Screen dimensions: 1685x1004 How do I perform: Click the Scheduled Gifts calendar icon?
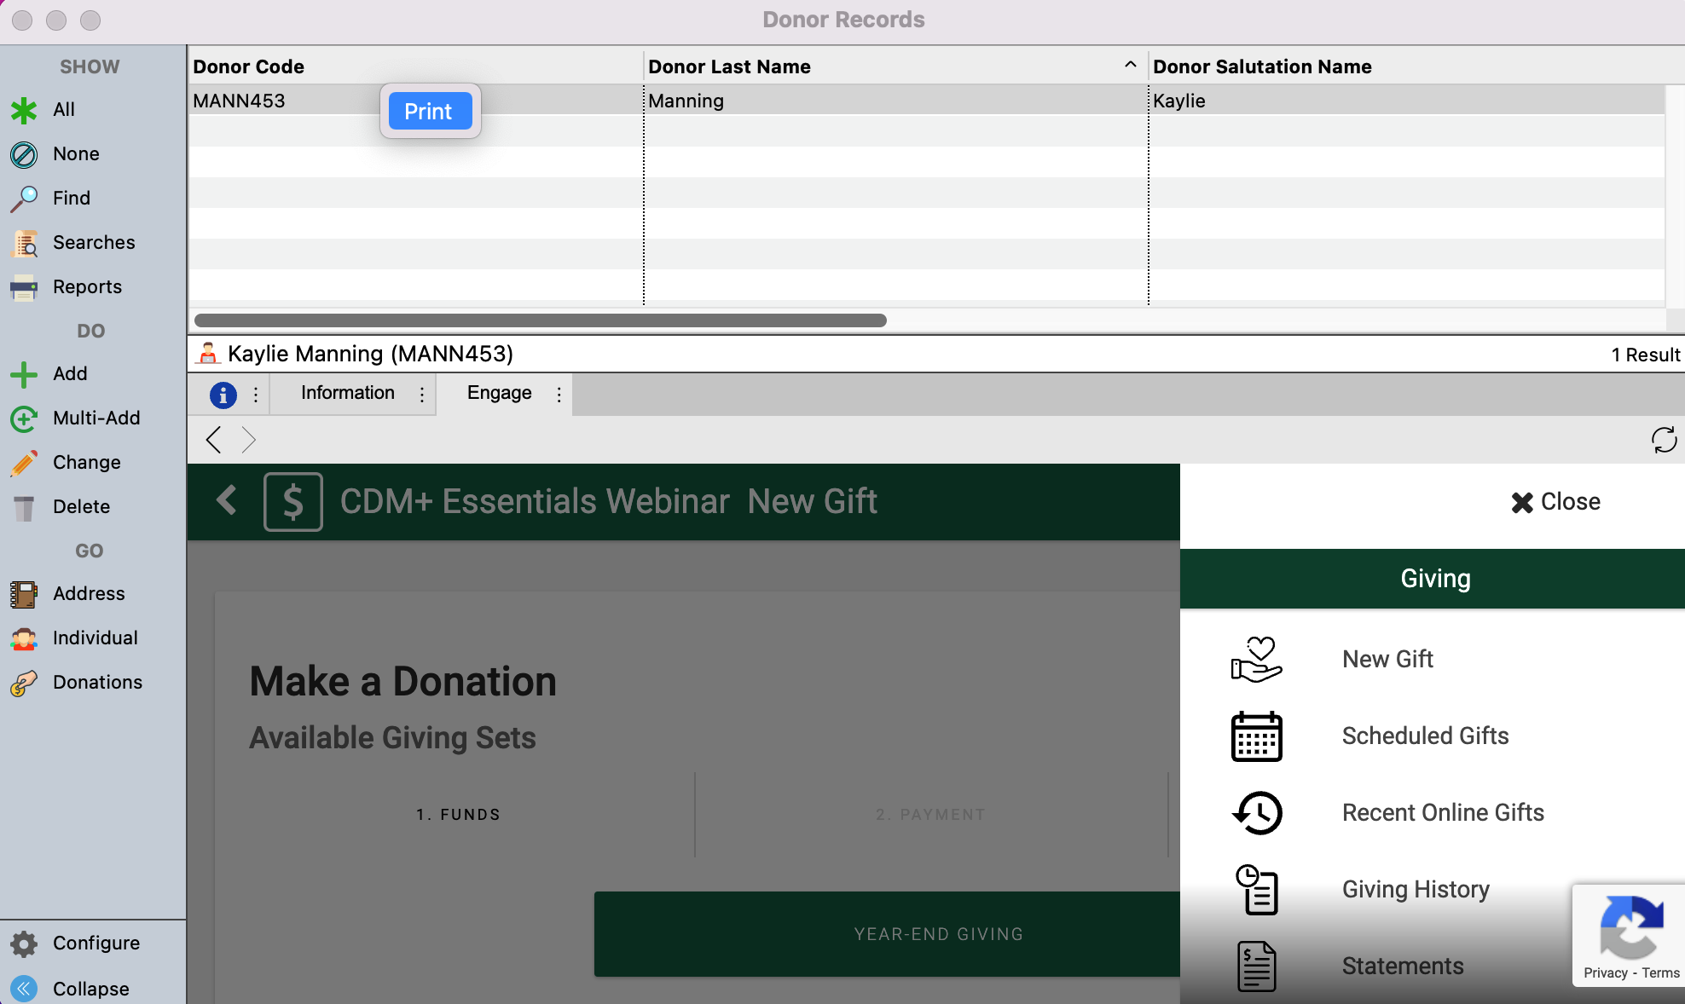tap(1256, 736)
